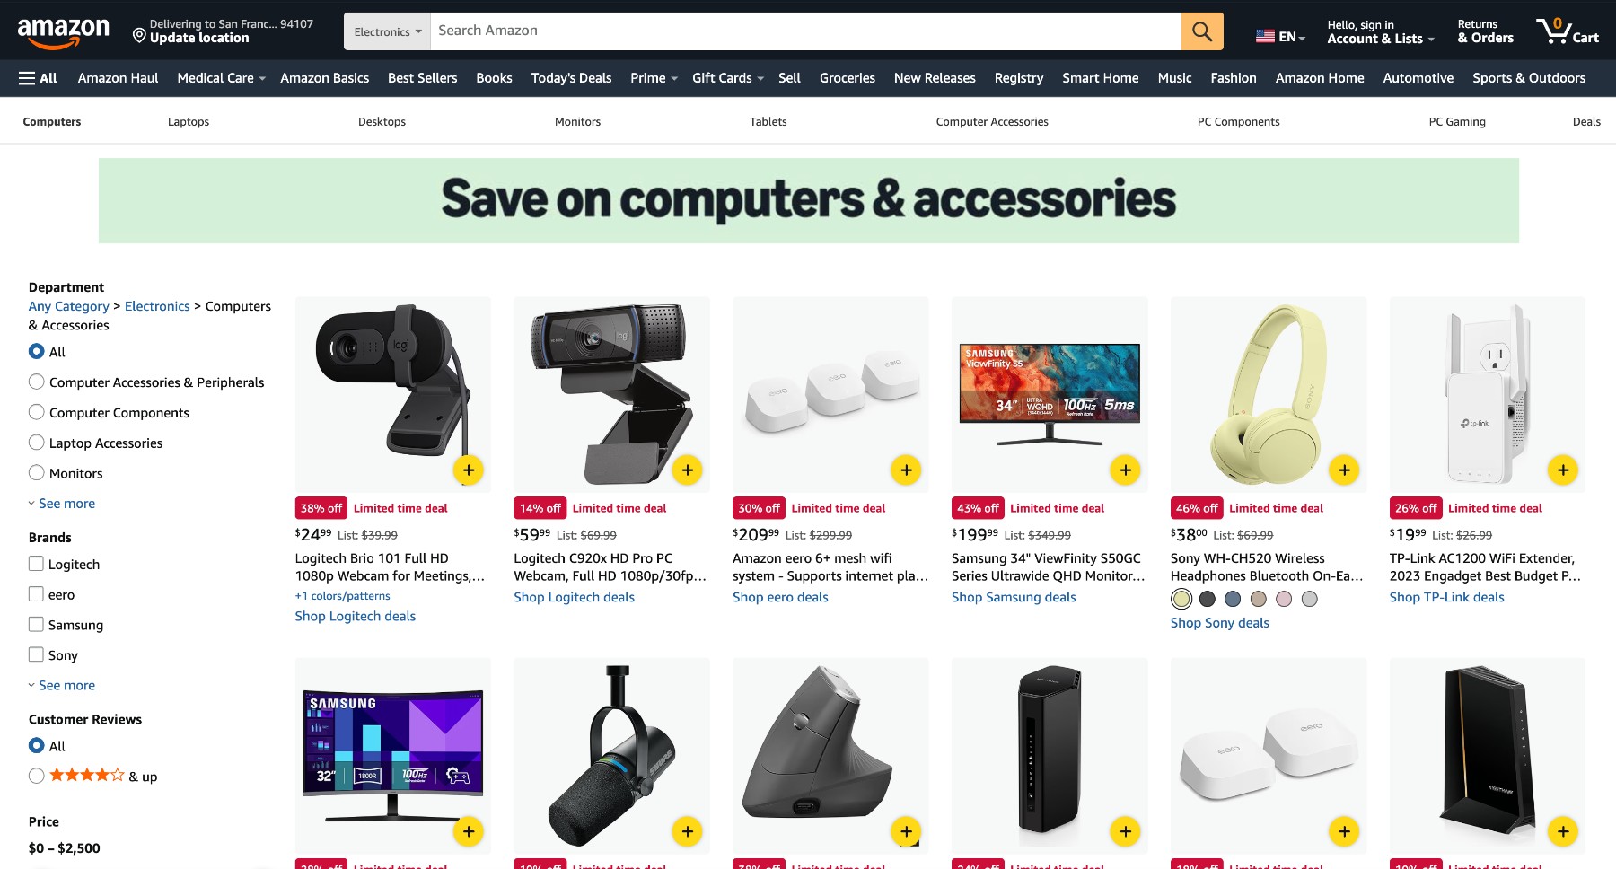Open the Electronics search category dropdown

coord(387,31)
